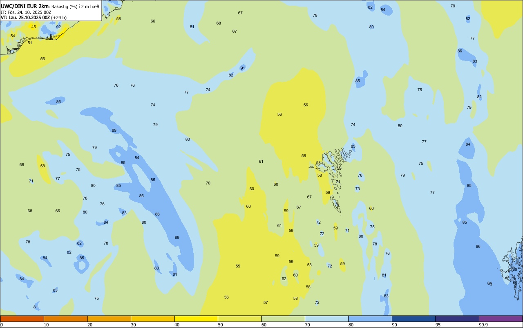Click the 'Rakastig (%) í 2 m hæð' label
Screen dimensions: 523x328
(x=75, y=7)
